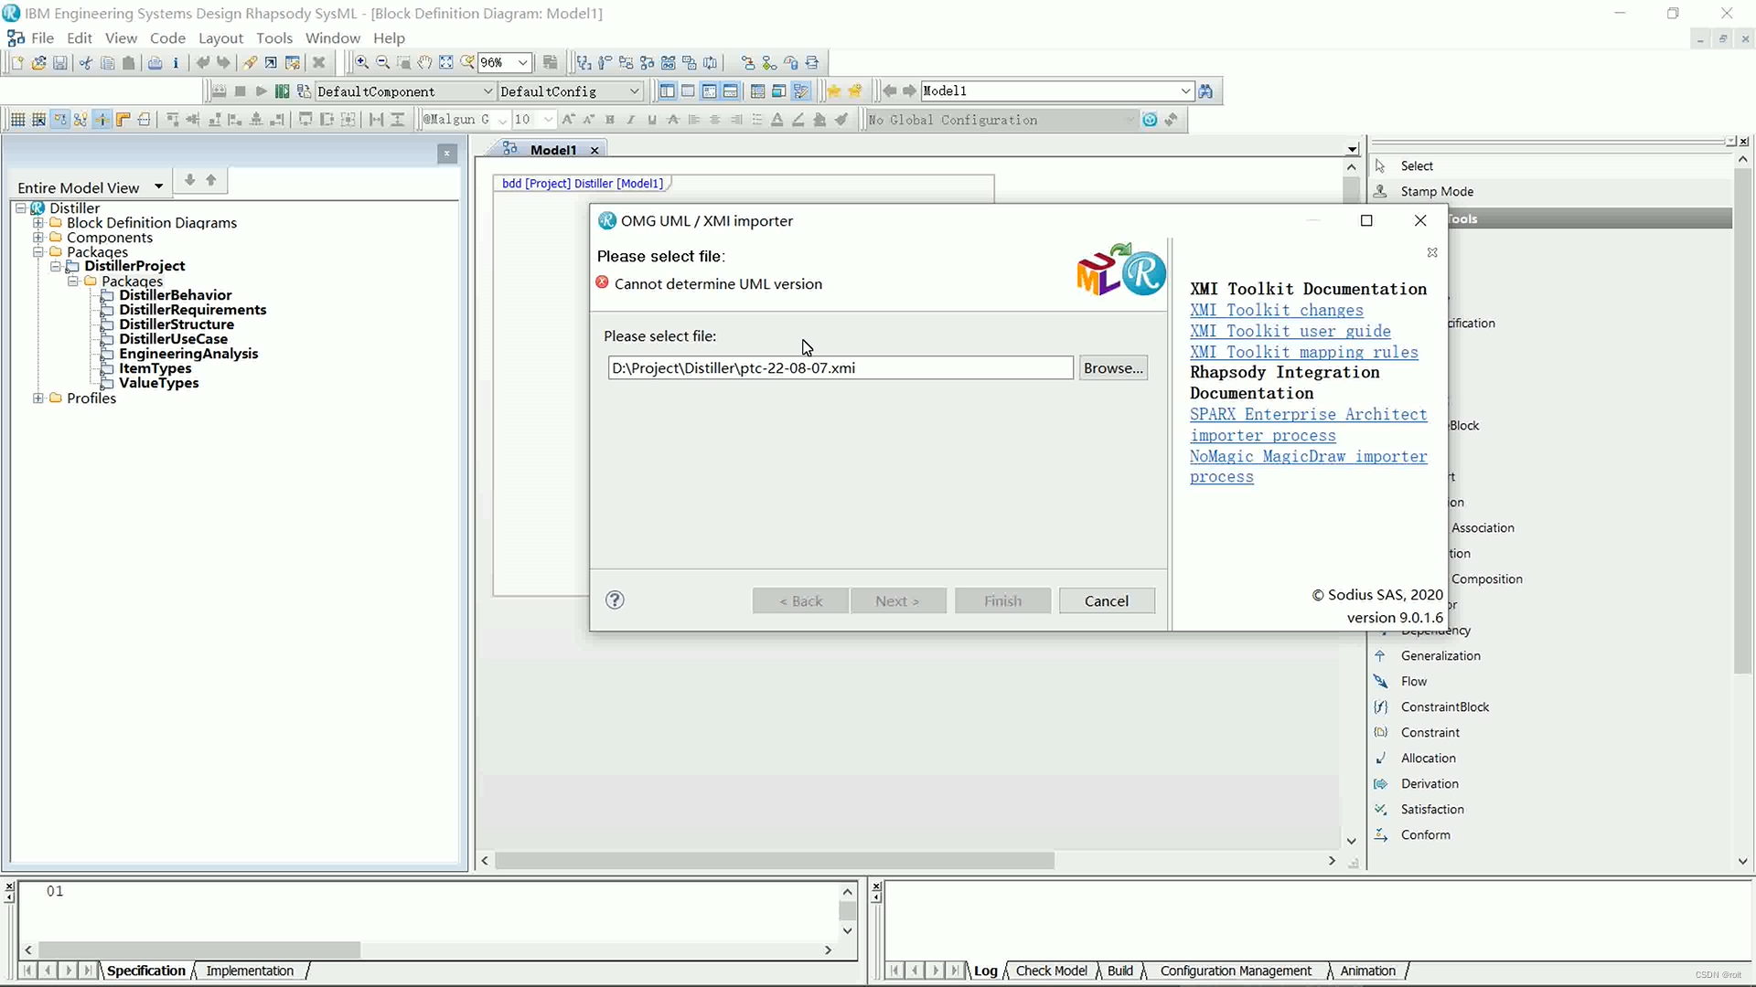The image size is (1756, 987).
Task: Open the XMI Toolkit user guide link
Action: pyautogui.click(x=1290, y=331)
